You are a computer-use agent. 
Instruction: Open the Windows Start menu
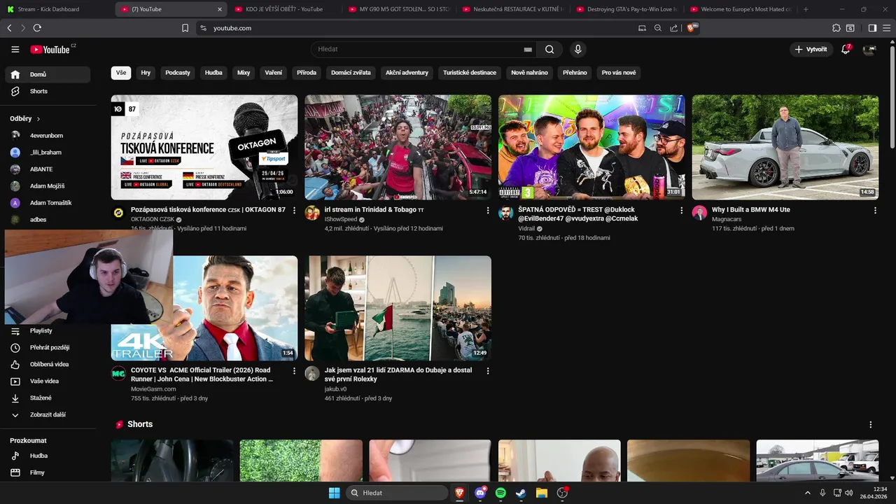pos(334,493)
